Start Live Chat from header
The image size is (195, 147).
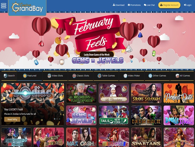tap(149, 5)
